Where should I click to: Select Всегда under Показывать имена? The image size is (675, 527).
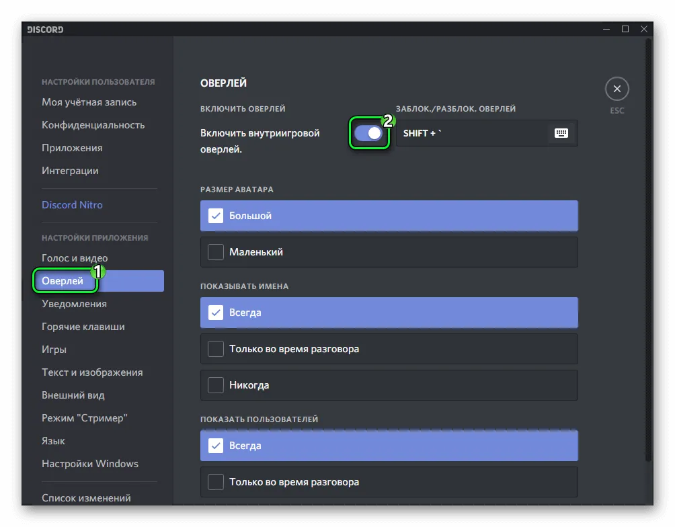pyautogui.click(x=389, y=313)
